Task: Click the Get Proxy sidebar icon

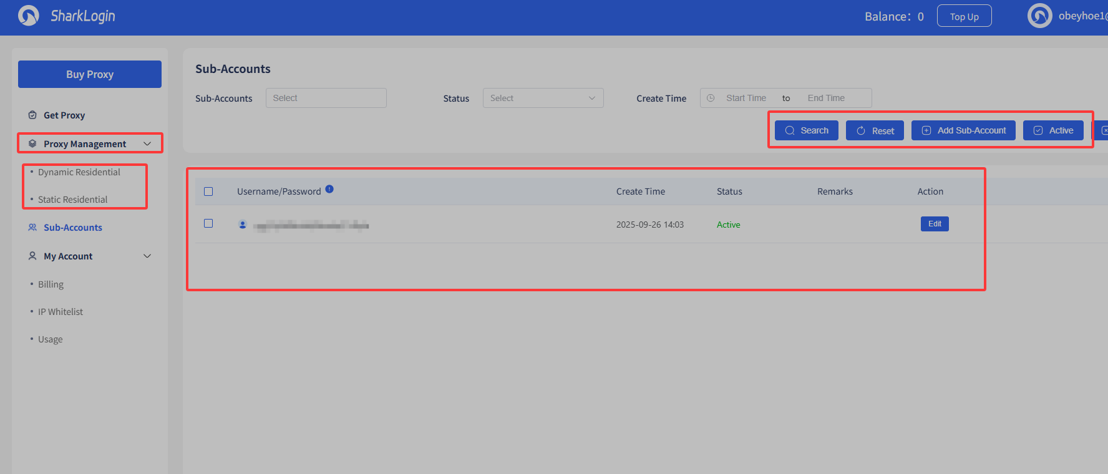Action: (x=32, y=115)
